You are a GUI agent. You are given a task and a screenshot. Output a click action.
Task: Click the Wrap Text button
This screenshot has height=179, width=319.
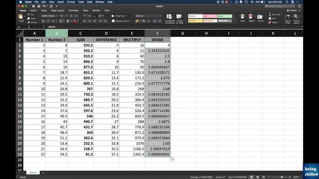[x=119, y=16]
